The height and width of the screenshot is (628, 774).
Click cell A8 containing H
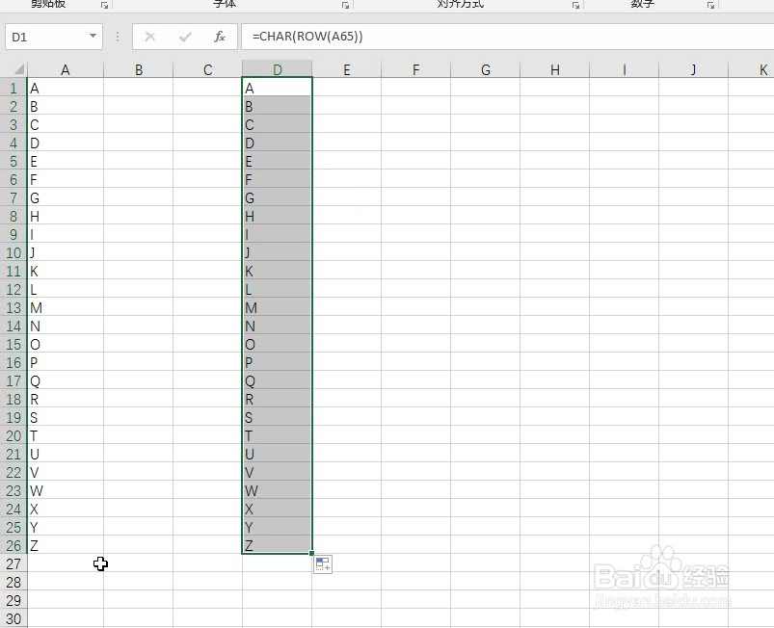pyautogui.click(x=66, y=216)
